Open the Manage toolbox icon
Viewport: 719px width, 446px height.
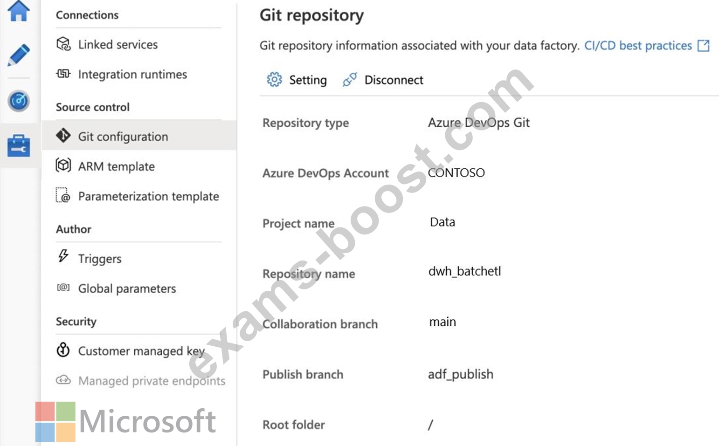pyautogui.click(x=19, y=145)
